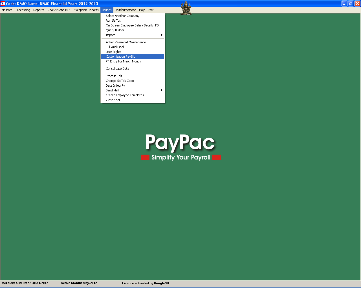Viewport: 361px width, 288px height.
Task: Open the Processing menu
Action: [x=23, y=10]
